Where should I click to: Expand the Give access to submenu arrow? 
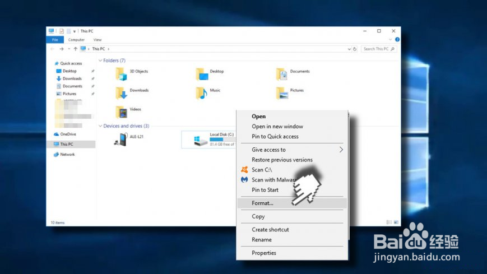[341, 150]
